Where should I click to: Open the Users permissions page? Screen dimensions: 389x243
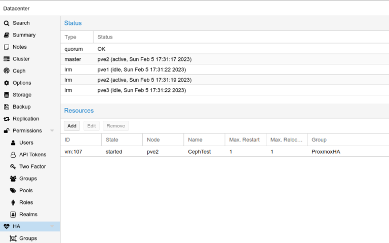pyautogui.click(x=26, y=143)
